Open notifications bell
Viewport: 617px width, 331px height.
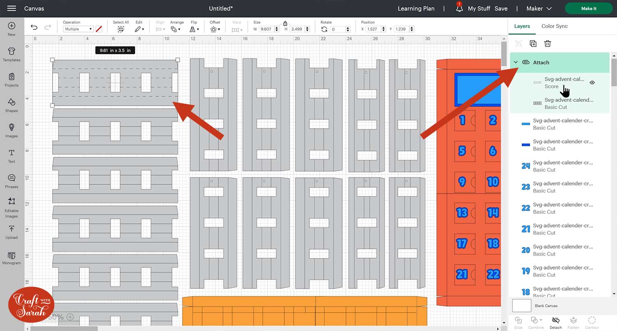click(459, 8)
